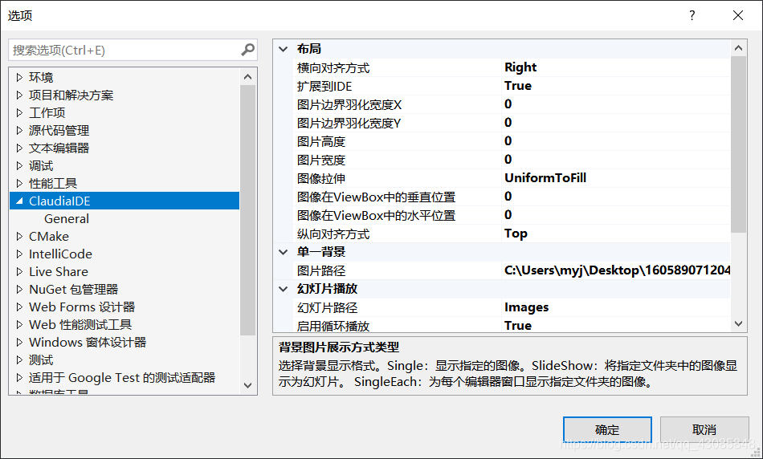Click the 图片路径 property label

point(321,271)
